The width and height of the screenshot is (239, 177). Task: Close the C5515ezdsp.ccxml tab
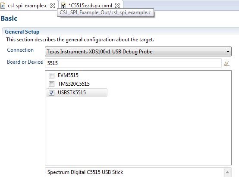tap(117, 6)
